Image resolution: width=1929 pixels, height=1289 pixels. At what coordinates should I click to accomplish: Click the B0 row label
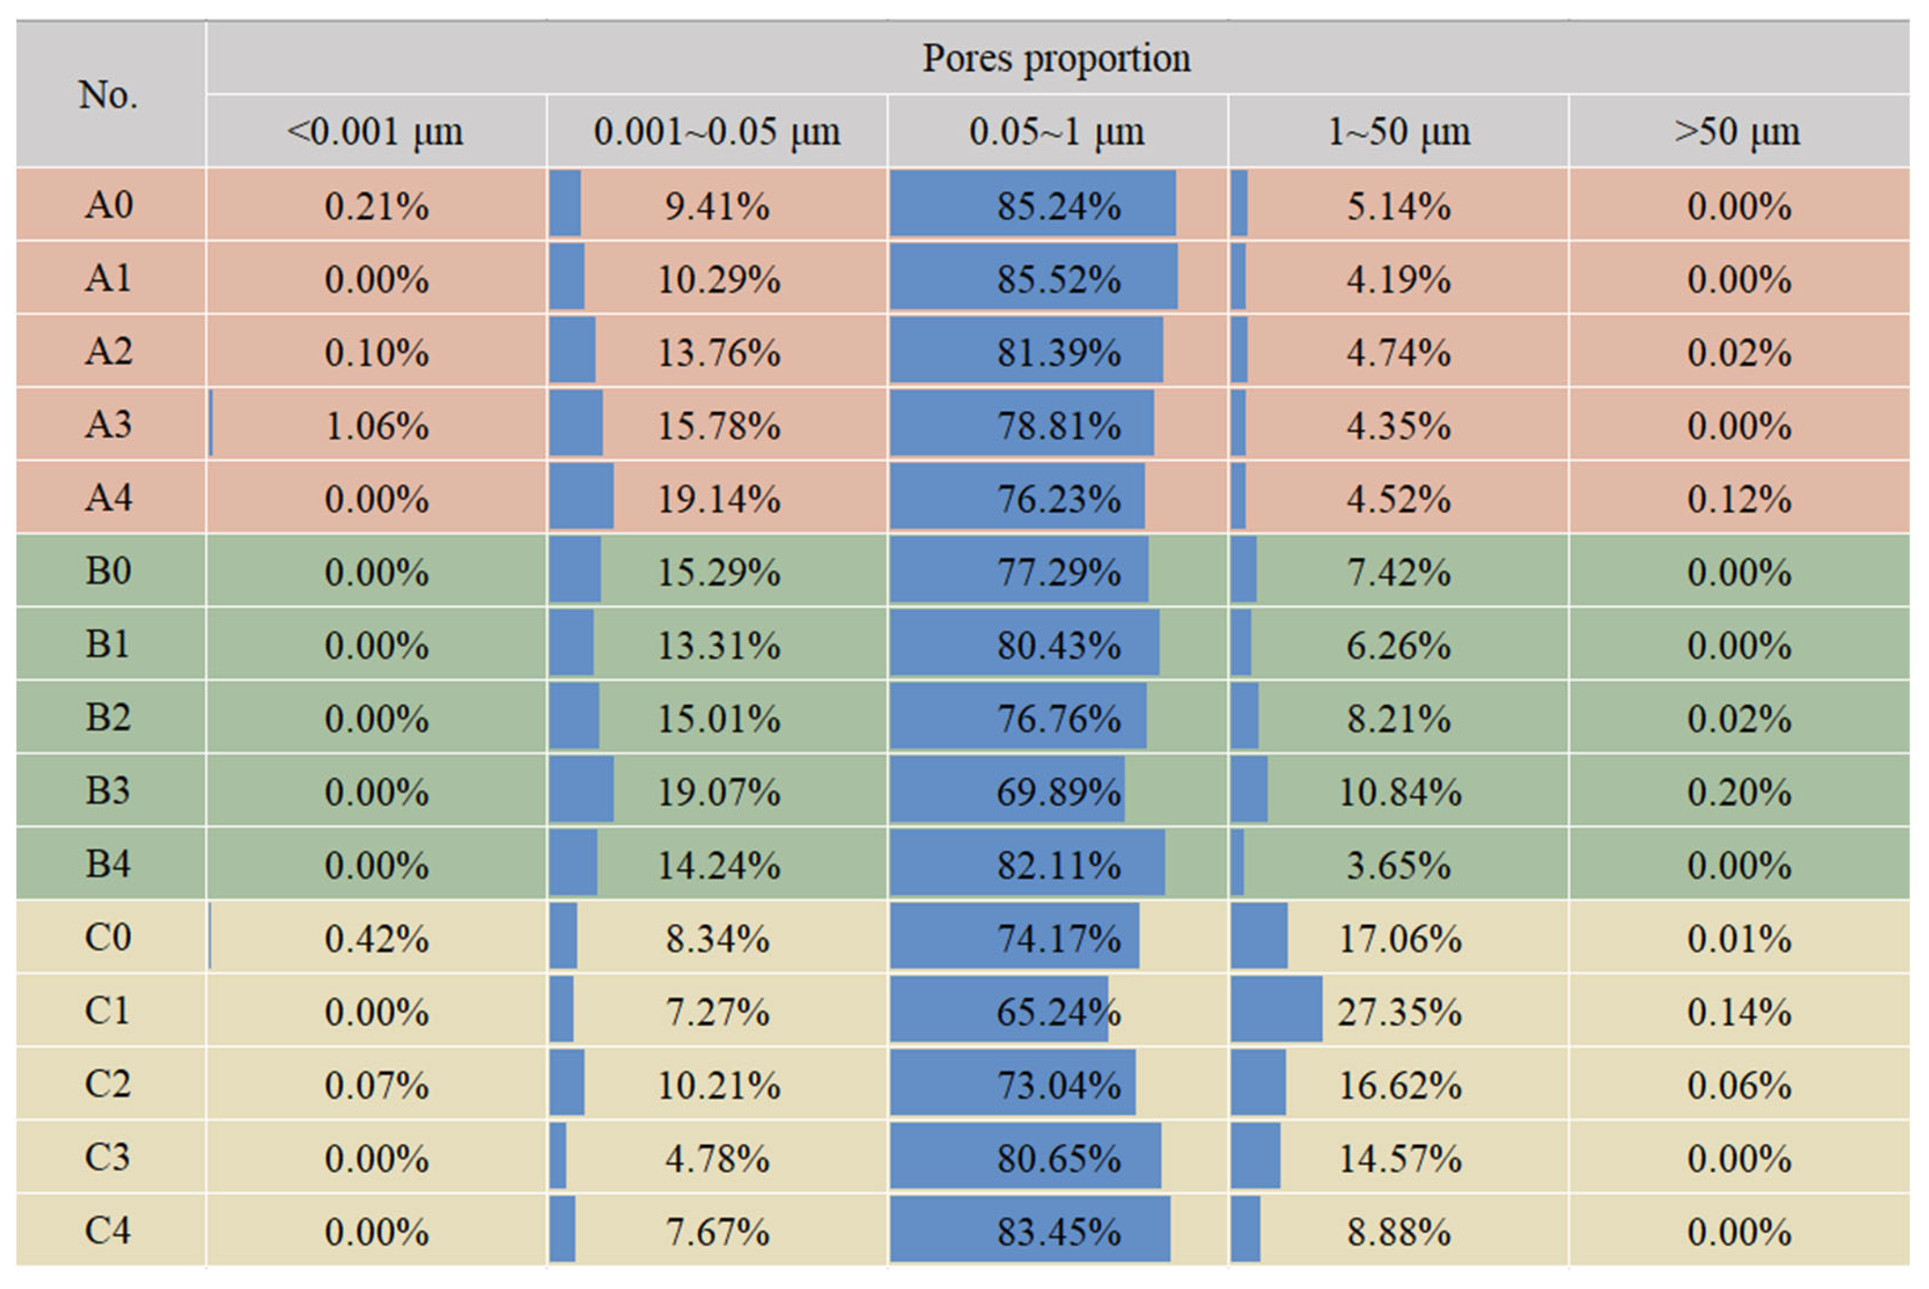109,571
